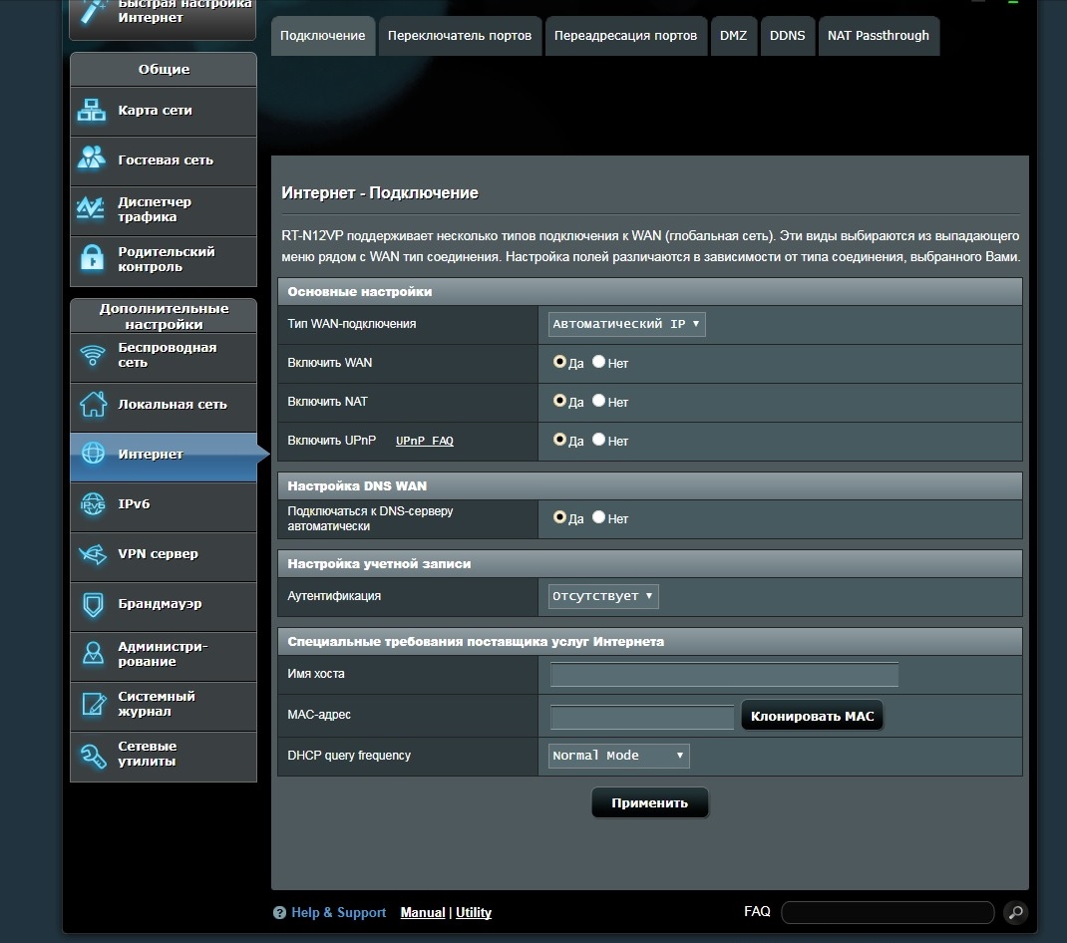The height and width of the screenshot is (943, 1067).
Task: Click the Применить button
Action: (650, 802)
